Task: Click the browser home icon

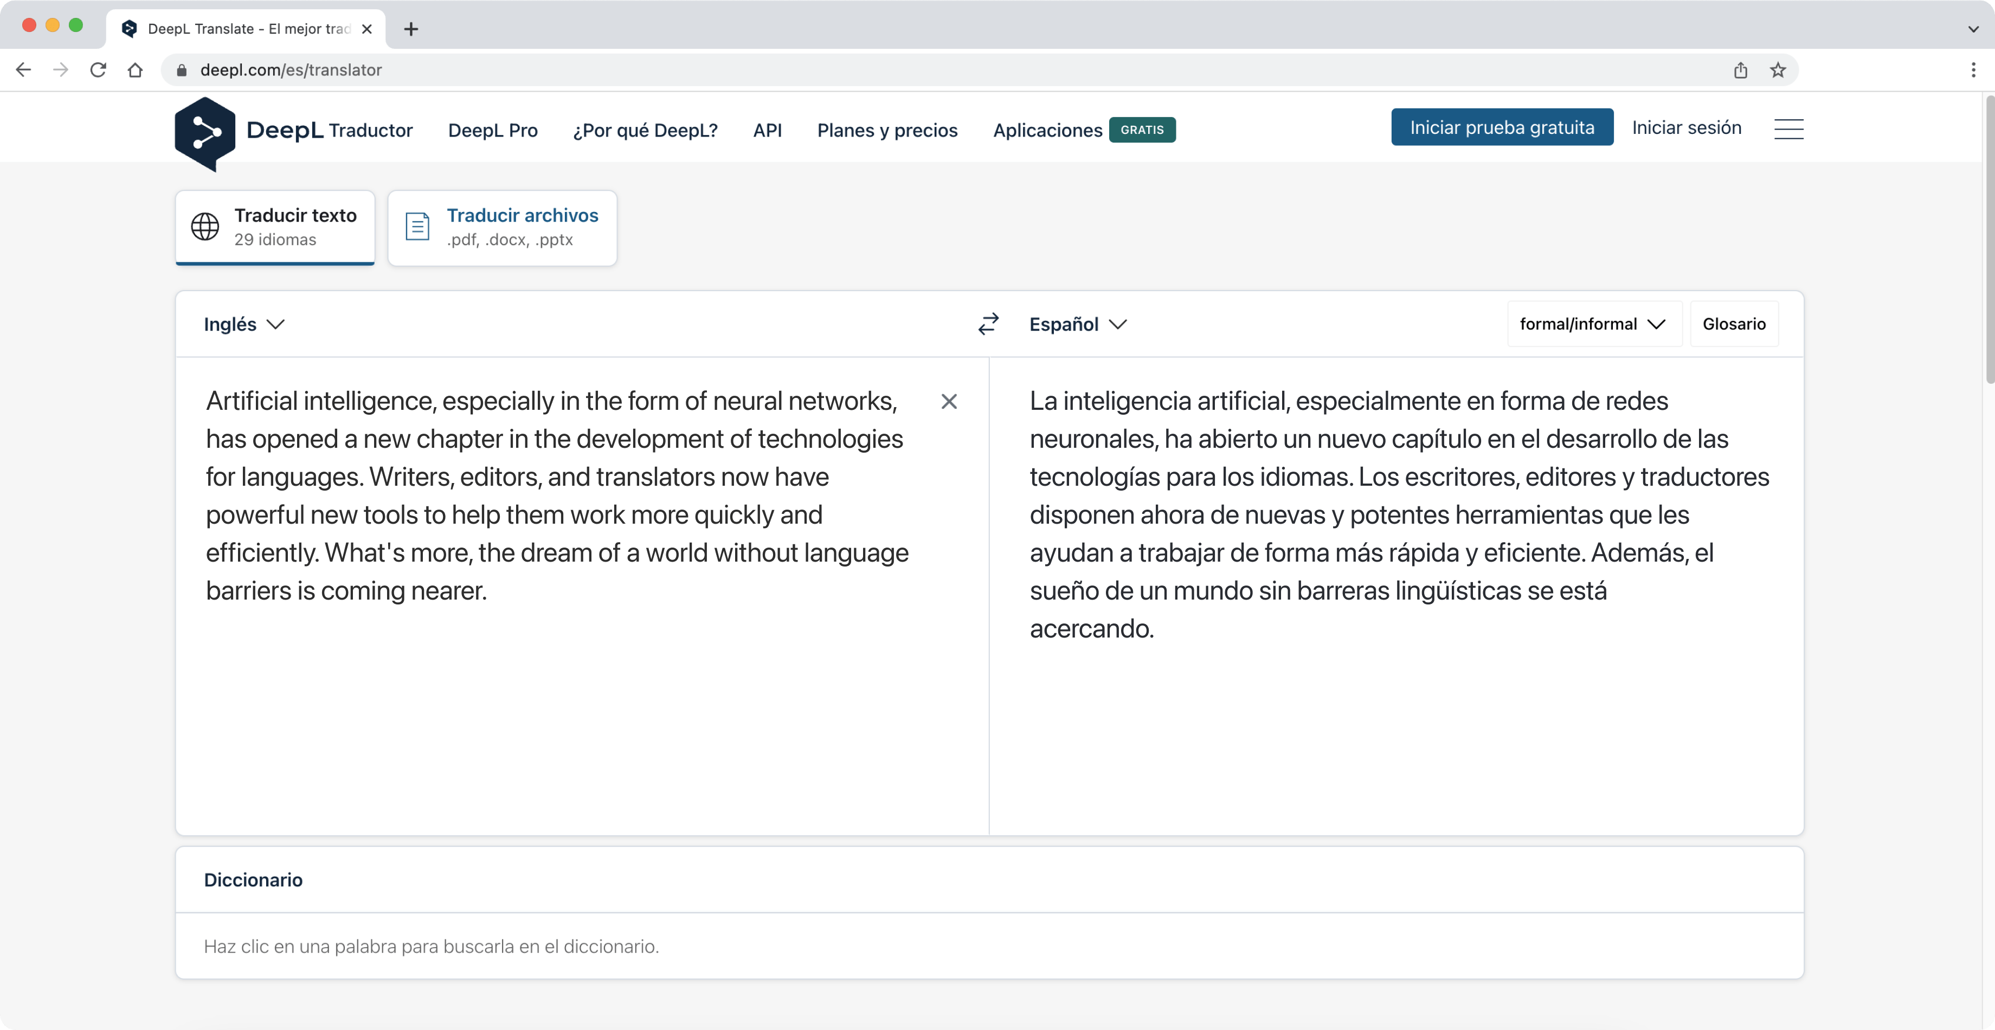Action: coord(136,70)
